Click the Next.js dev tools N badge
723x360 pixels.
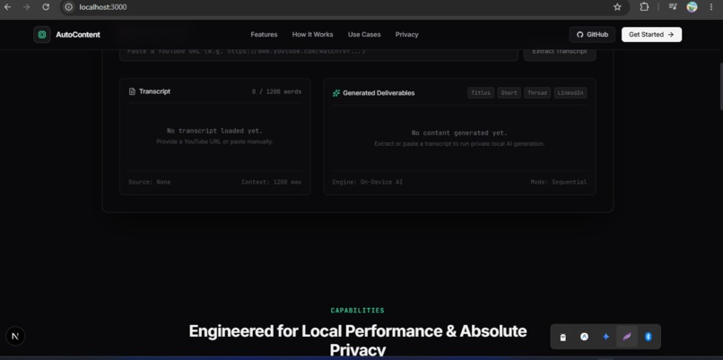(x=15, y=336)
